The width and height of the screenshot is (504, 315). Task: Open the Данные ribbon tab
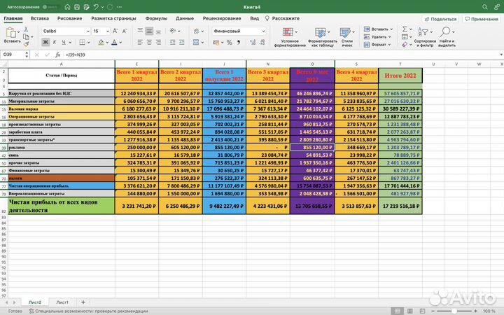[185, 18]
